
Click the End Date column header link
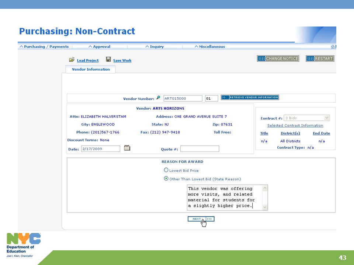(321, 133)
